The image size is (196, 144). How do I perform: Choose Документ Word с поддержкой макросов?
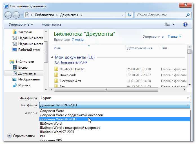(115, 115)
